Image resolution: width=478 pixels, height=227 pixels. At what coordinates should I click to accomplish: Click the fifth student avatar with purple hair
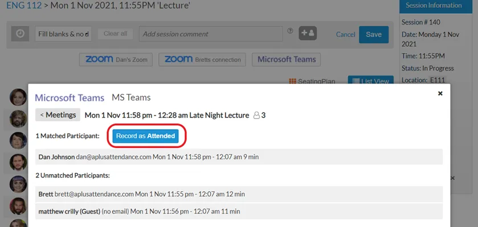[x=18, y=184]
